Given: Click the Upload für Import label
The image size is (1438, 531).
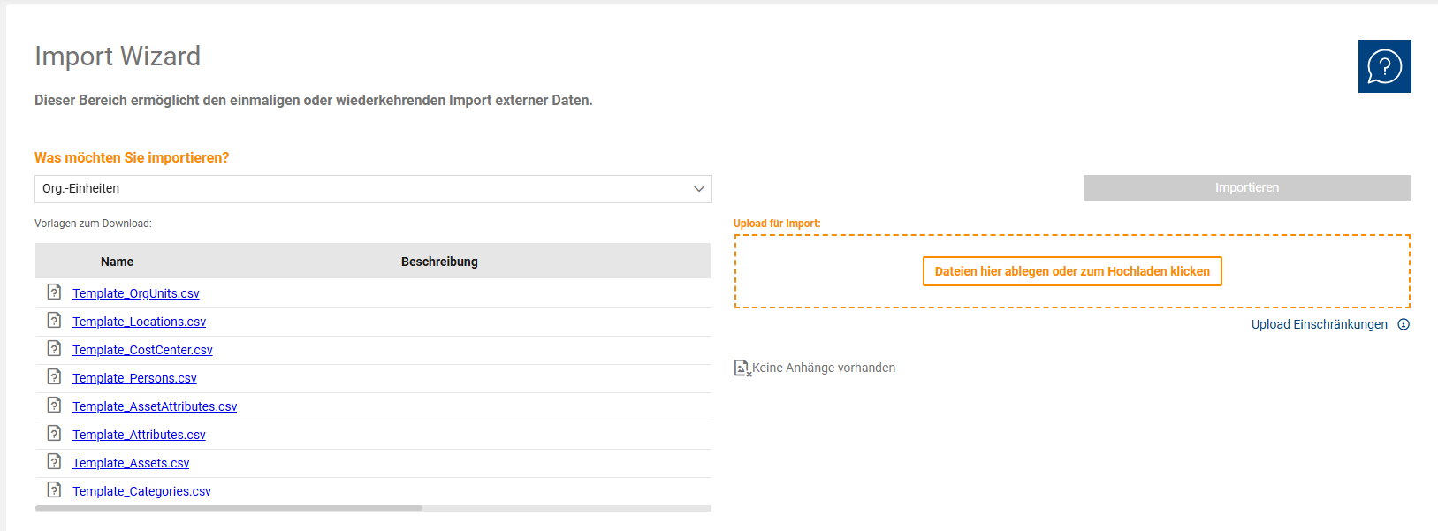Looking at the screenshot, I should click(x=777, y=224).
